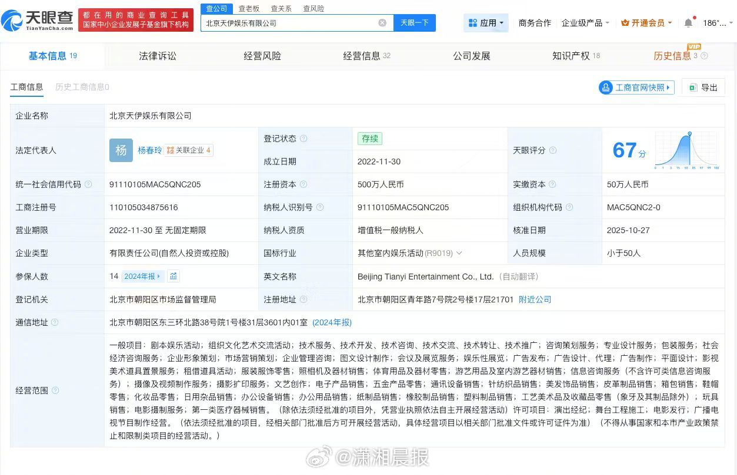This screenshot has width=737, height=475.
Task: Switch to the 查关系 search tab
Action: [281, 9]
